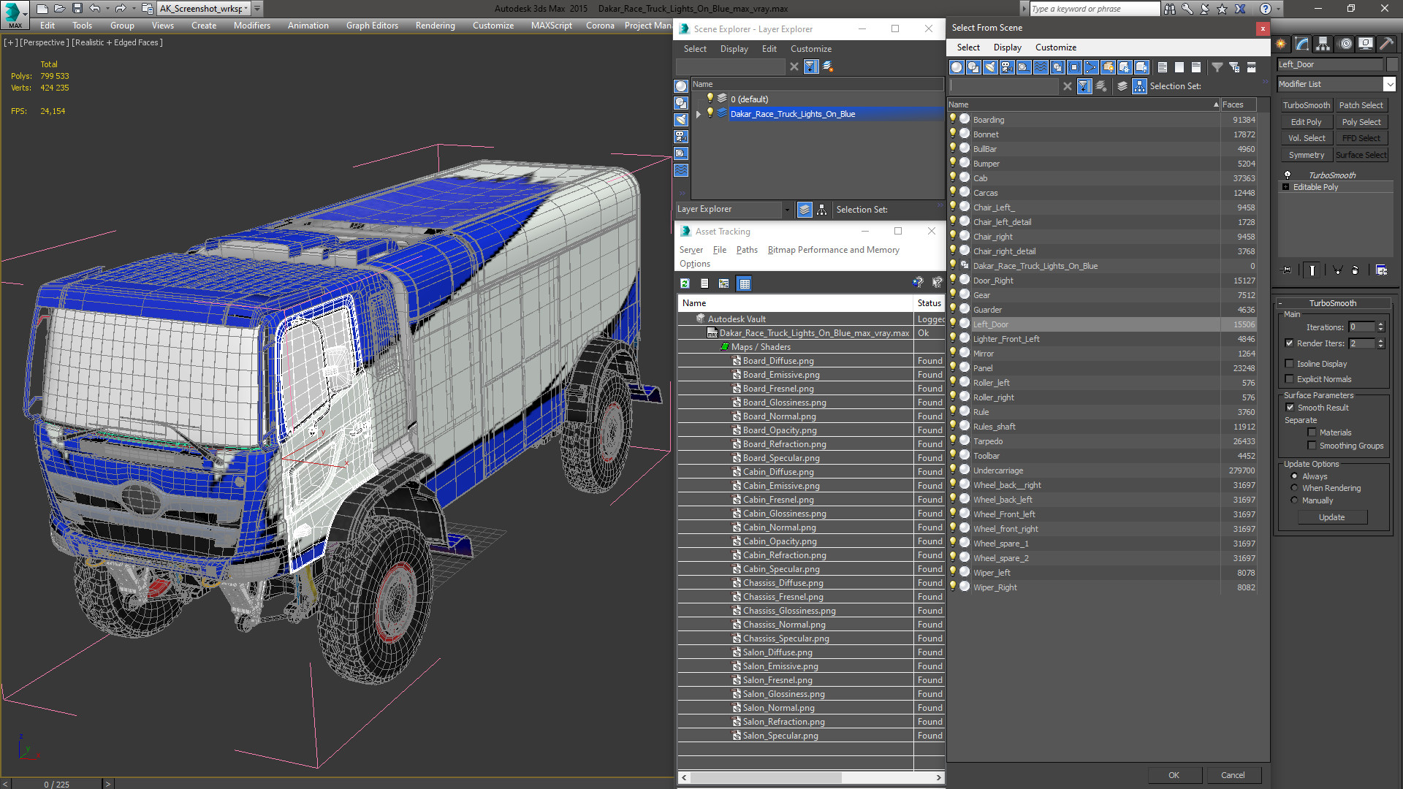This screenshot has height=789, width=1403.
Task: Open the Display command panel tab
Action: [1366, 44]
